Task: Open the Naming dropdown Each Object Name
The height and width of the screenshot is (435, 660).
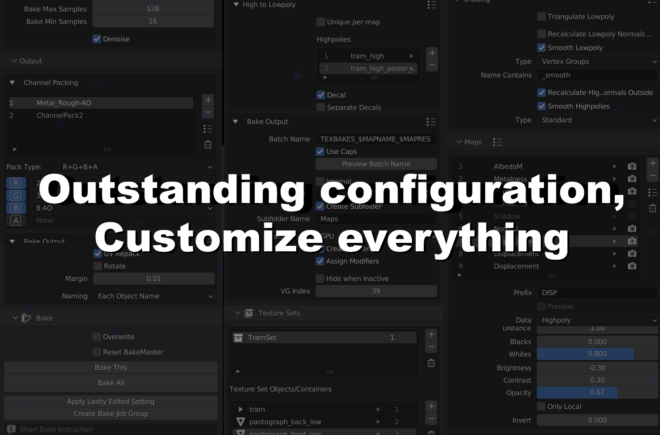Action: [154, 296]
